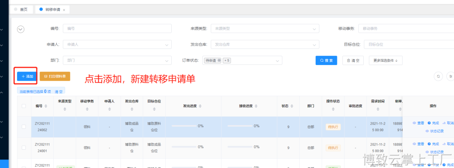Open 状态记录 for order ZY20211124001
454x168 pixels.
click(x=434, y=152)
